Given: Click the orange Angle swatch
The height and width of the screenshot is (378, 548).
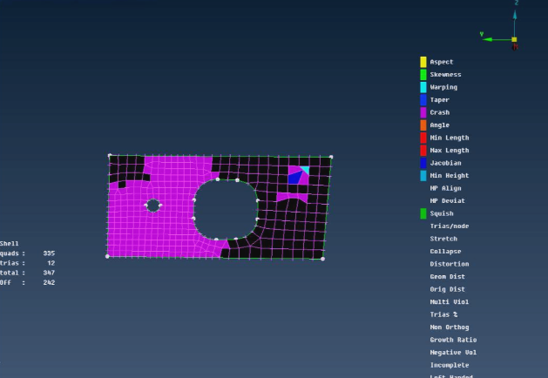Looking at the screenshot, I should [423, 125].
